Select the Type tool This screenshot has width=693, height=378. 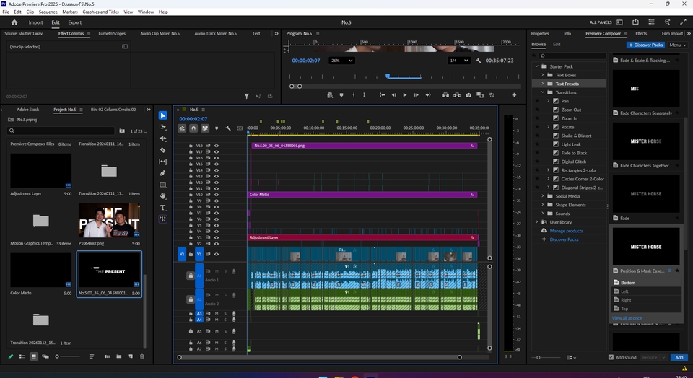coord(163,208)
